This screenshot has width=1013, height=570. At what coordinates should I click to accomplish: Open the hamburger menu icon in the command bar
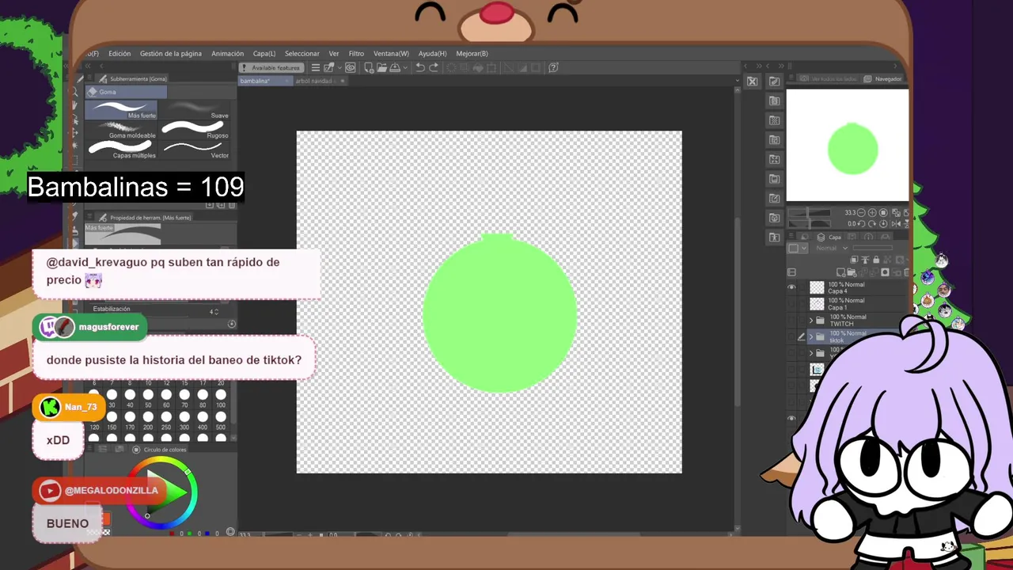point(315,67)
